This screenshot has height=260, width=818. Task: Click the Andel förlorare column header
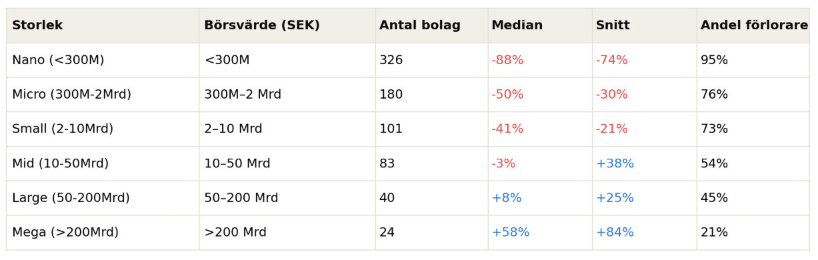click(x=754, y=25)
